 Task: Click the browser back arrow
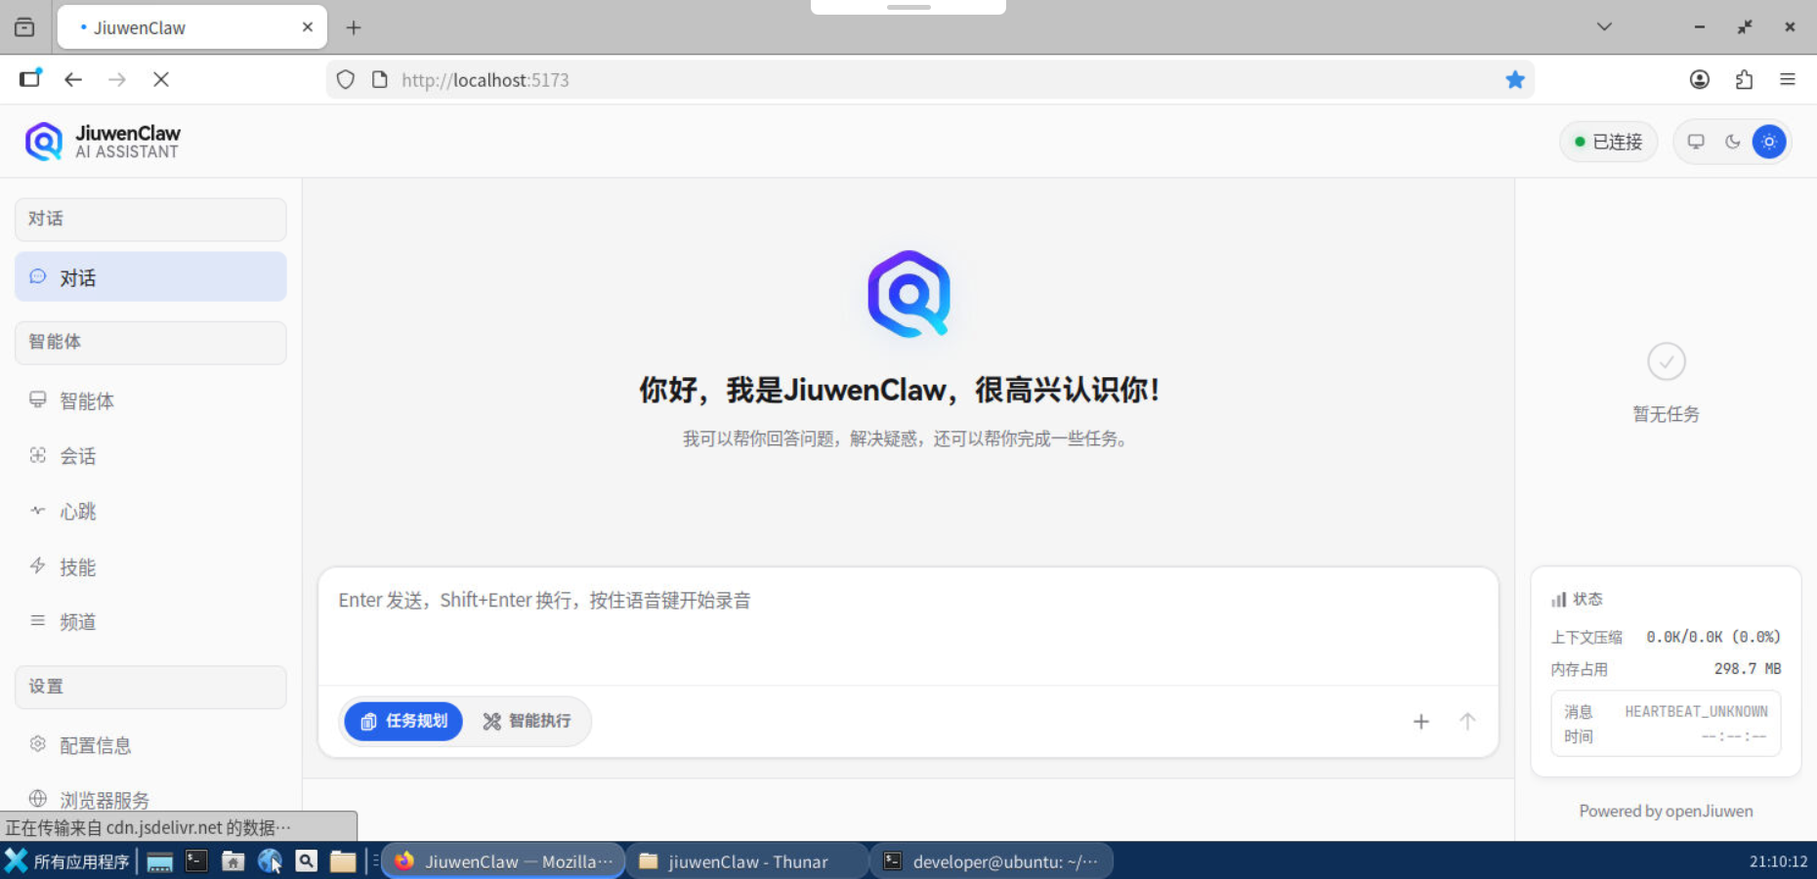tap(73, 79)
